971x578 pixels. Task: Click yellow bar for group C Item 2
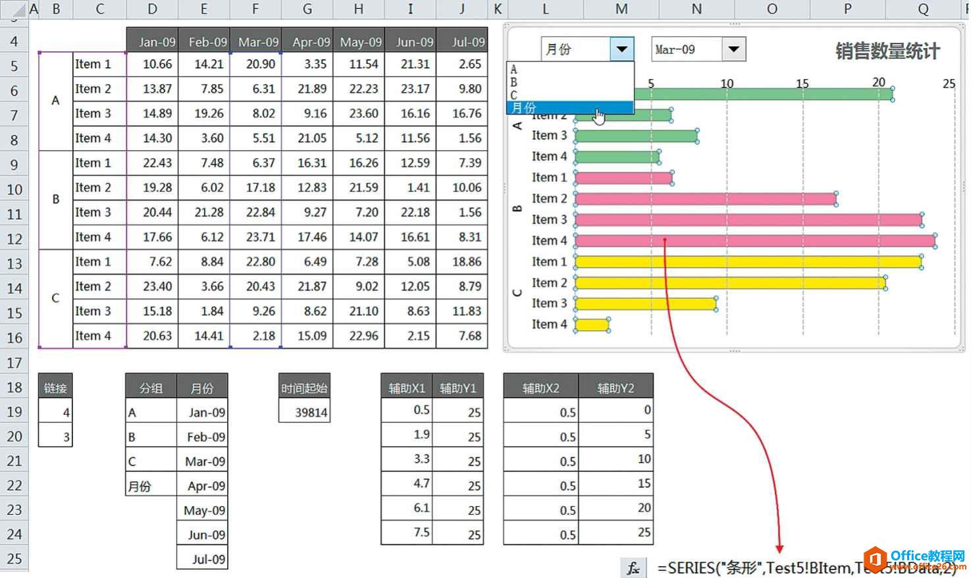tap(731, 283)
